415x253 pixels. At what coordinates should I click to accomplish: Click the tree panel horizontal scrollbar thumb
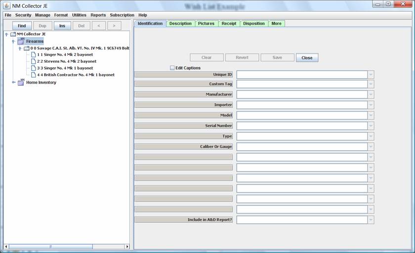coord(50,247)
